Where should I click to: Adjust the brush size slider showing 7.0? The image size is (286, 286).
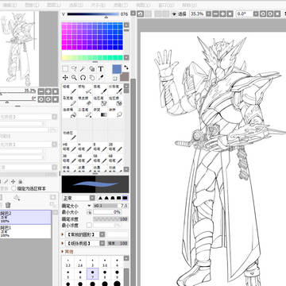point(110,206)
